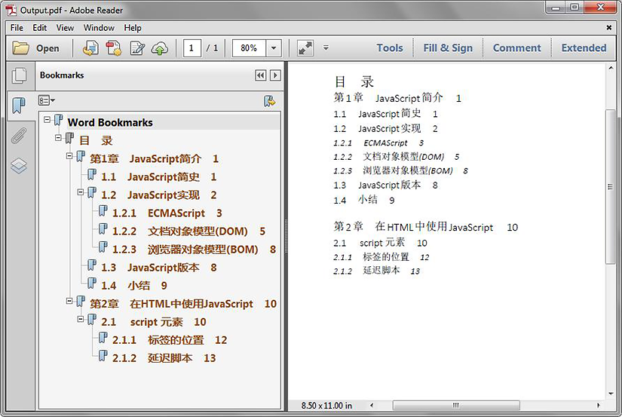Open the File menu
Viewport: 622px width, 417px height.
(17, 28)
